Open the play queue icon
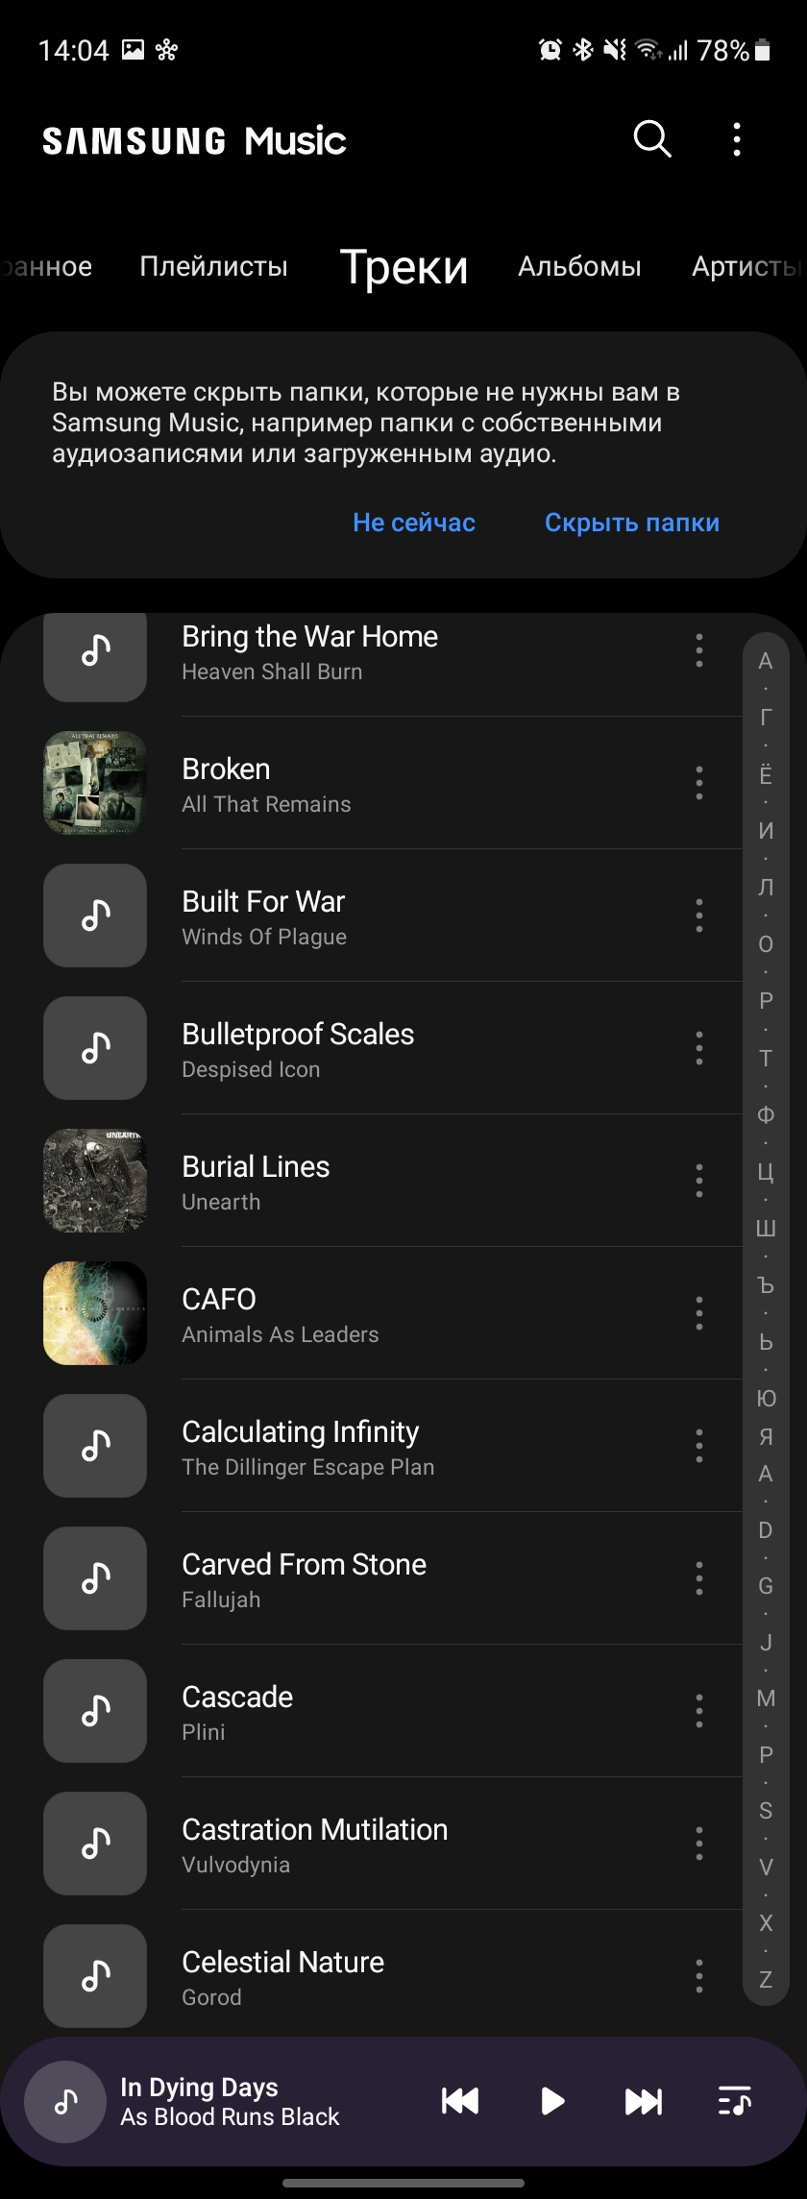 pos(735,2101)
